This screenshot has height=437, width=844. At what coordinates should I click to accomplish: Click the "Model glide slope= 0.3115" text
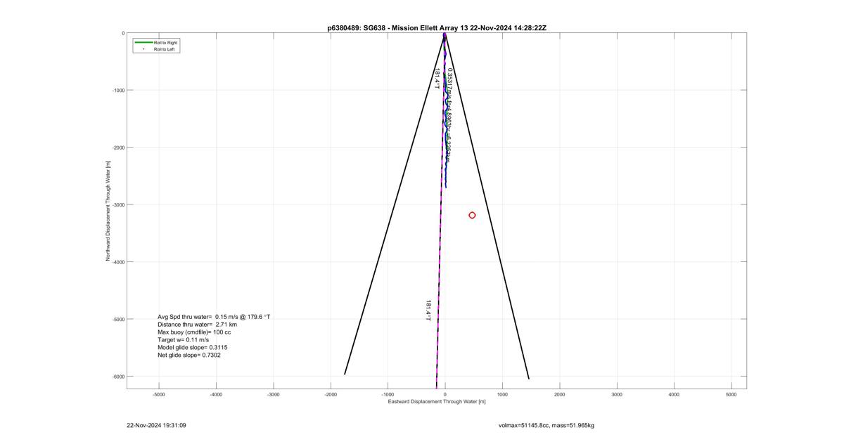click(x=192, y=348)
